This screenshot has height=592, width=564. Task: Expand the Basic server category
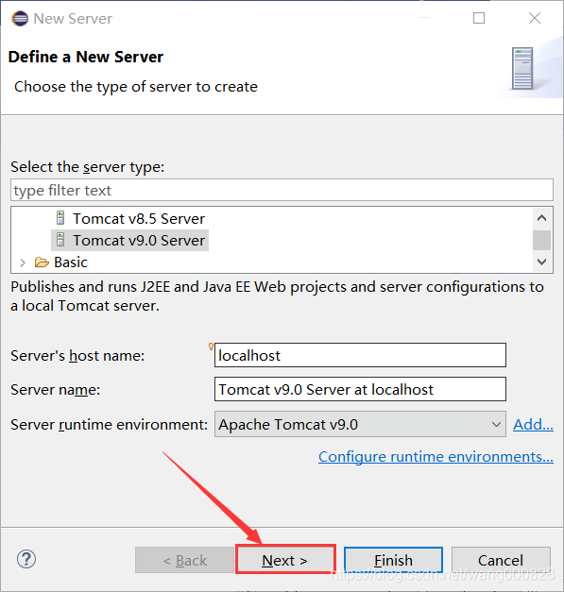click(23, 262)
